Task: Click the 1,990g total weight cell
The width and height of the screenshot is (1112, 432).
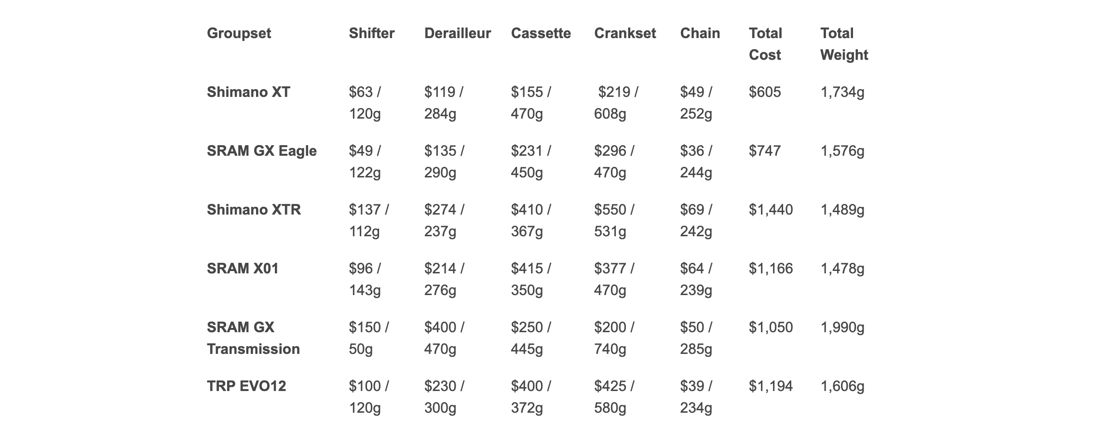Action: (x=842, y=327)
